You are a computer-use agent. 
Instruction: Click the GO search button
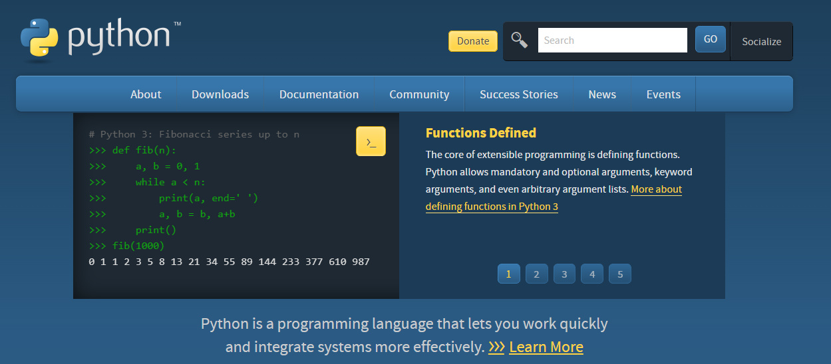[x=711, y=39]
